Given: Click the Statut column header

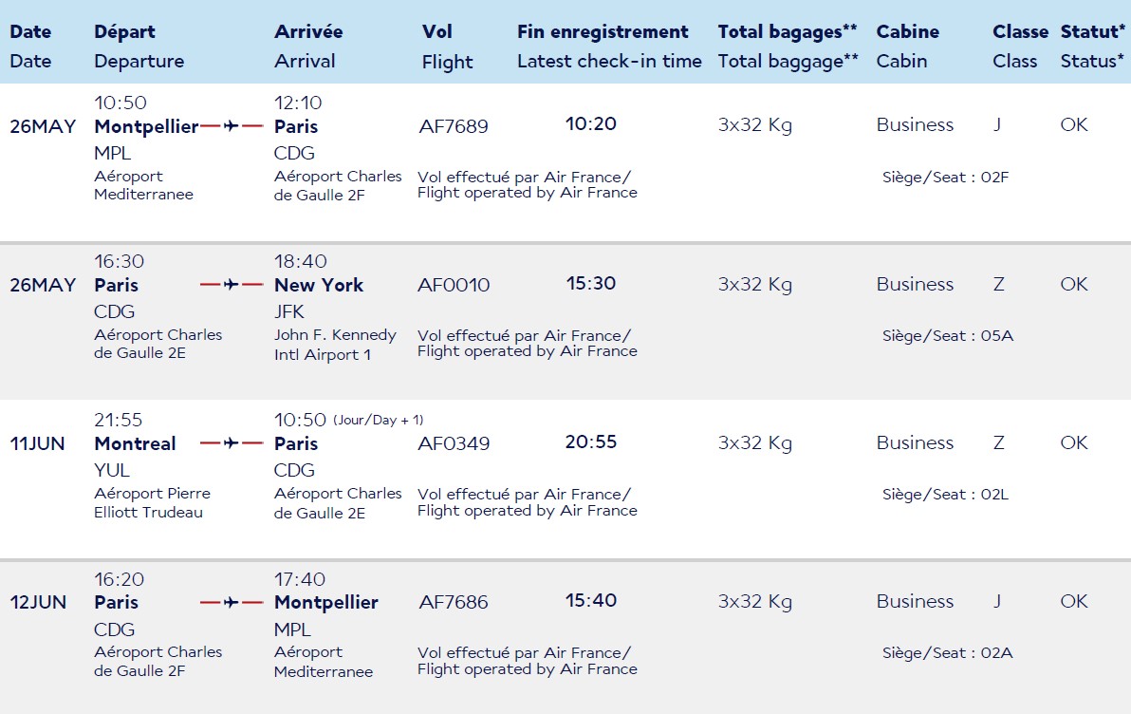Looking at the screenshot, I should tap(1093, 31).
